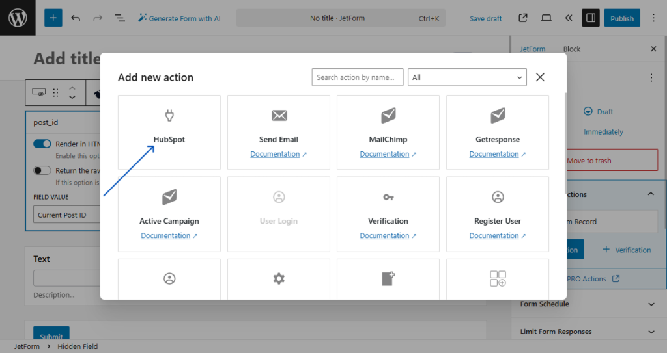Select the MailChimp action card
667x353 pixels.
(x=388, y=132)
